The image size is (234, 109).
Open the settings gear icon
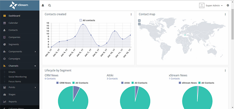228,5
